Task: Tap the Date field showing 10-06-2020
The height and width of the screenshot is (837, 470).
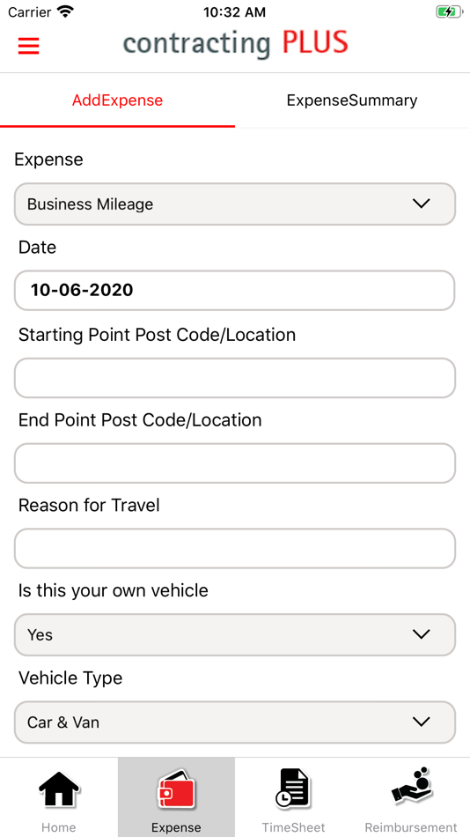Action: [235, 291]
